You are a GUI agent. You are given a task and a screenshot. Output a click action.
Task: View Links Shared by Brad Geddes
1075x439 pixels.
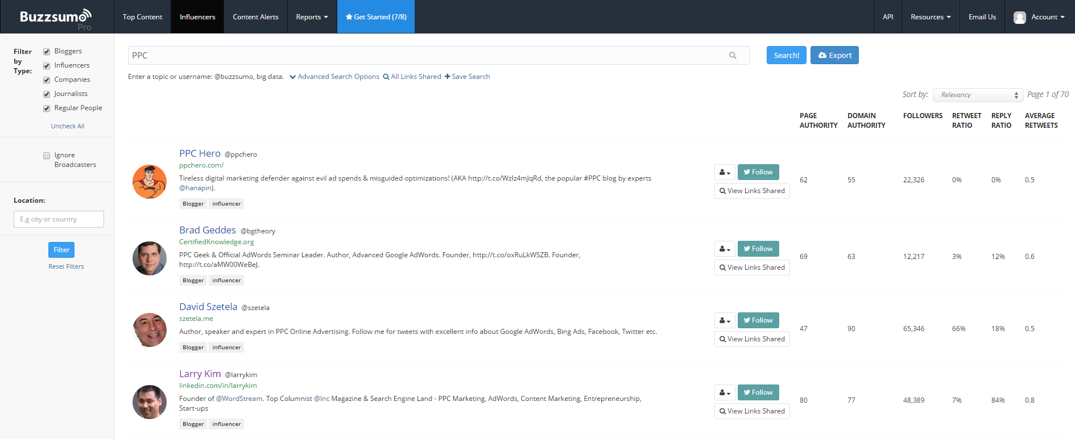[x=752, y=267]
